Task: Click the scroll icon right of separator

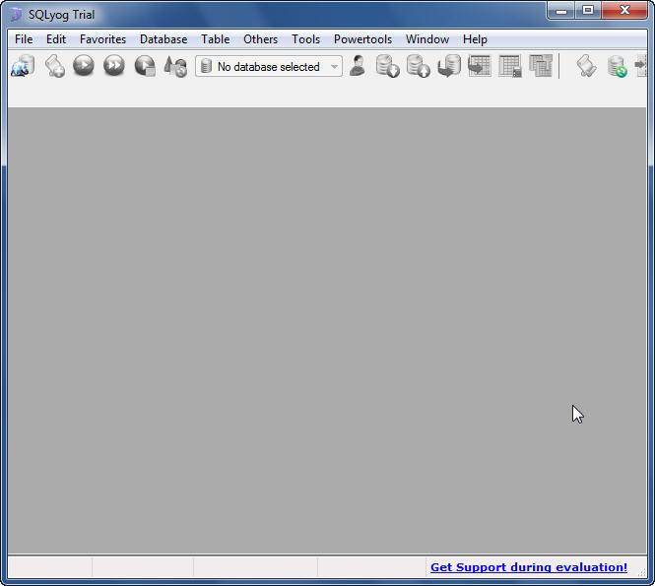Action: point(586,66)
